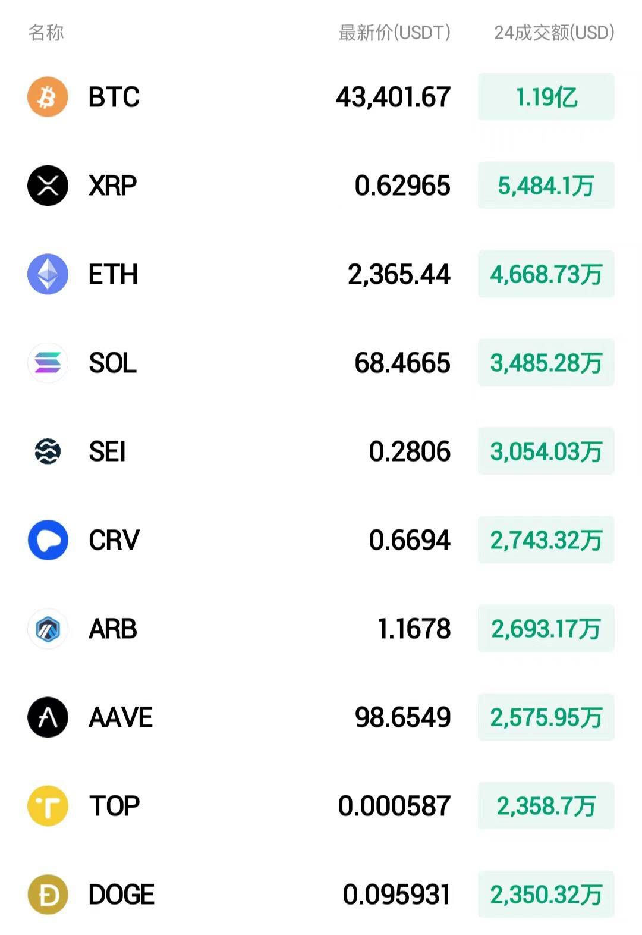This screenshot has width=642, height=935.
Task: Tap the SEI coin icon
Action: (x=48, y=451)
